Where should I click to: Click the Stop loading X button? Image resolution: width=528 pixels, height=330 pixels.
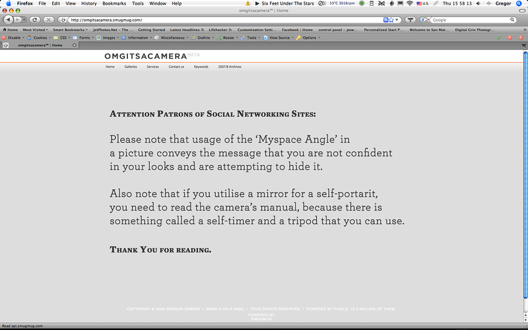click(48, 20)
